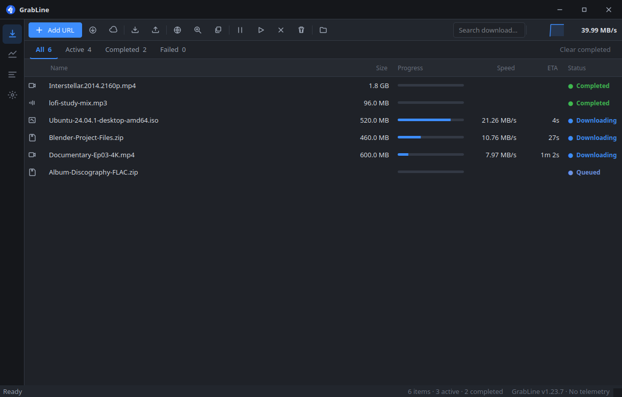Image resolution: width=622 pixels, height=397 pixels.
Task: Cancel download with the X toolbar icon
Action: point(281,30)
